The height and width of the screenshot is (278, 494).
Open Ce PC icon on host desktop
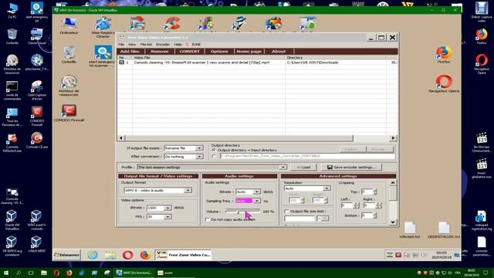tap(12, 10)
